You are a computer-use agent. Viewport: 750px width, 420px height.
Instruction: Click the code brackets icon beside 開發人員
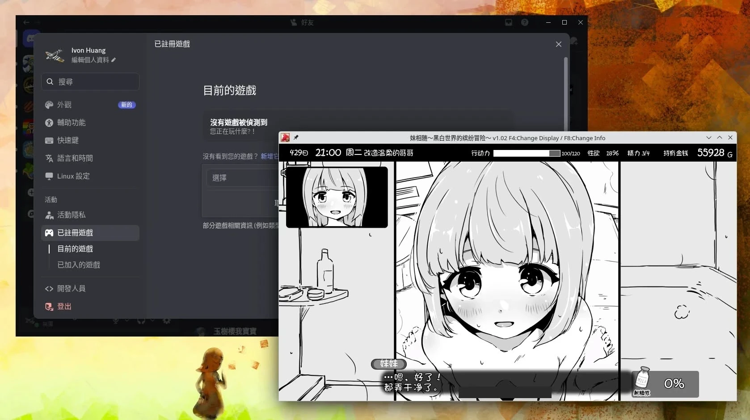[49, 288]
